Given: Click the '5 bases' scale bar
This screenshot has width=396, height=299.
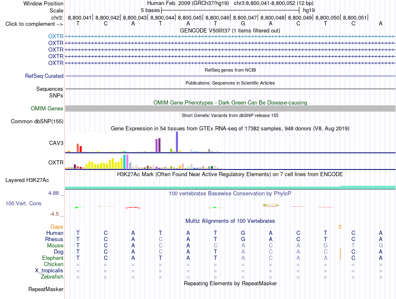Looking at the screenshot, I should click(x=230, y=10).
